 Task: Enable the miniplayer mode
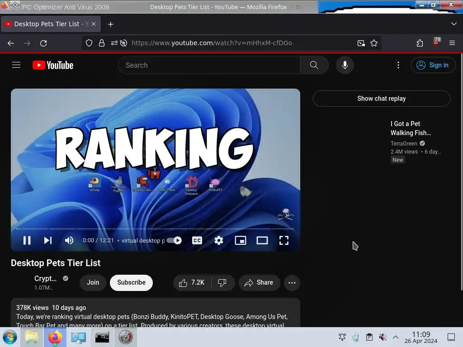[241, 240]
